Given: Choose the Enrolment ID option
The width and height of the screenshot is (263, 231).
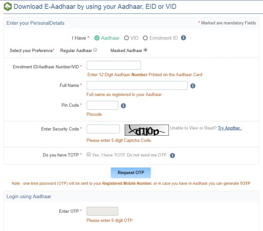Looking at the screenshot, I should pyautogui.click(x=146, y=38).
